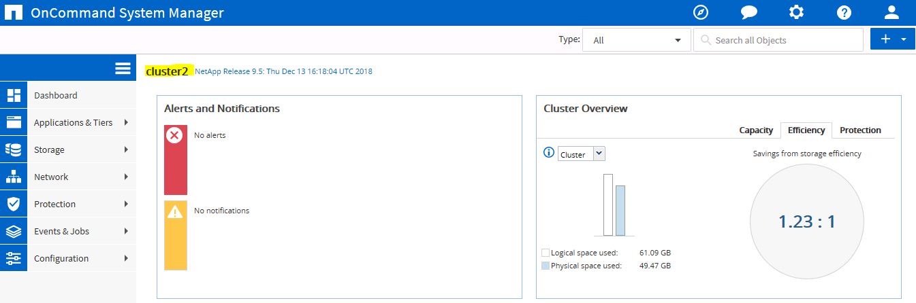This screenshot has height=303, width=916.
Task: Click the cluster2 name link
Action: tap(167, 71)
